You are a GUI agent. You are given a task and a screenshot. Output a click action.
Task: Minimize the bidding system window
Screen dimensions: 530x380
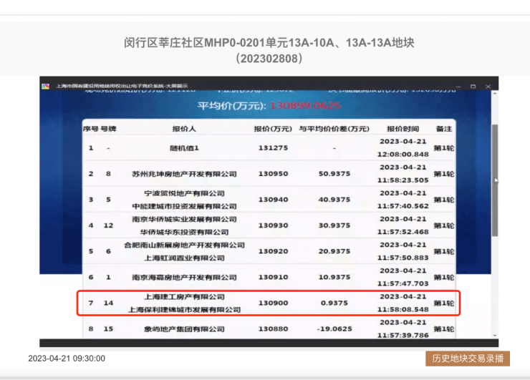coord(458,87)
